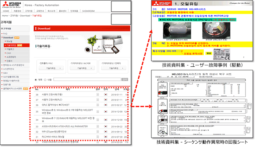The image size is (255, 147).
Task: Click the Korean flag icon in row 32
Action: coord(105,131)
